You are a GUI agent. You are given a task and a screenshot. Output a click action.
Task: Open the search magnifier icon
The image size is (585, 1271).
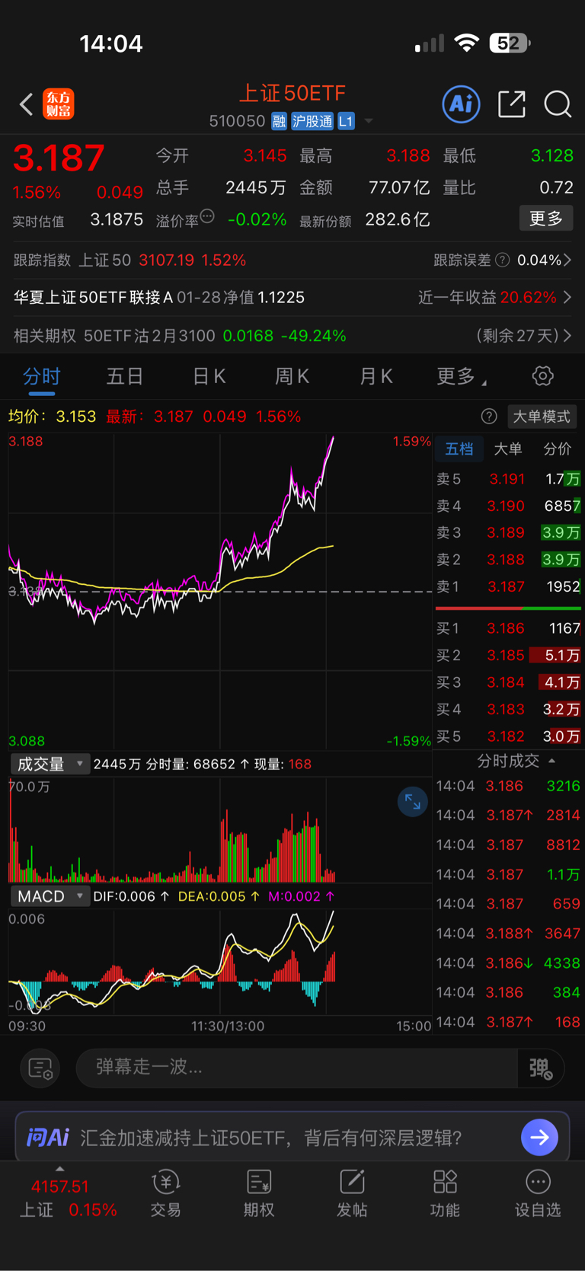558,104
